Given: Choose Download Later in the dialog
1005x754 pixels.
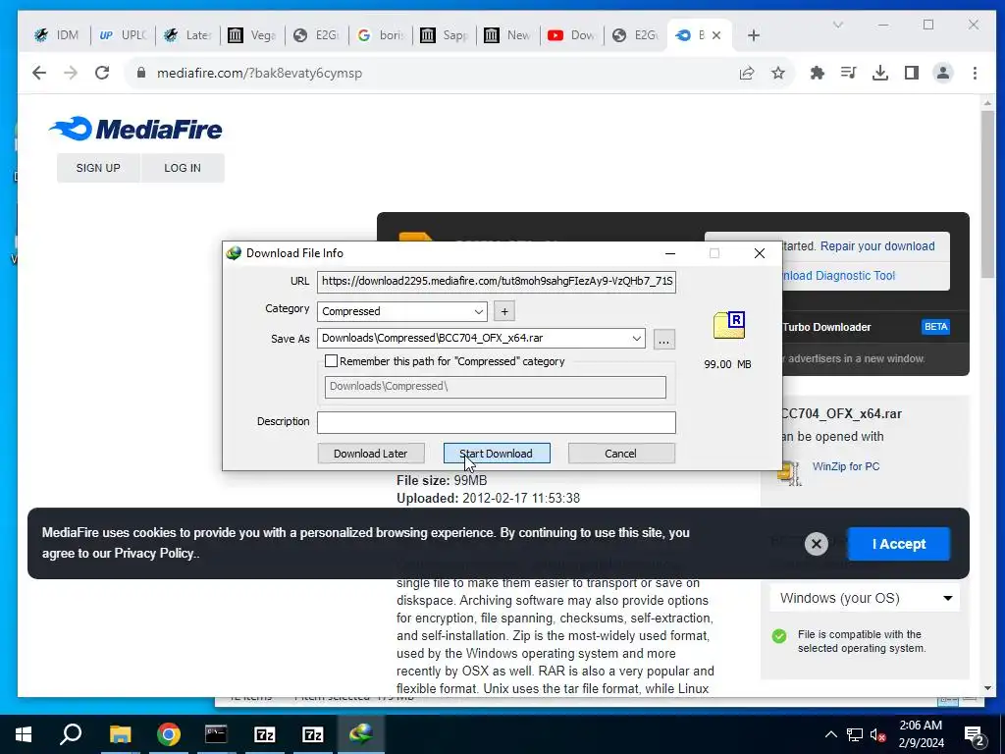Looking at the screenshot, I should (370, 454).
